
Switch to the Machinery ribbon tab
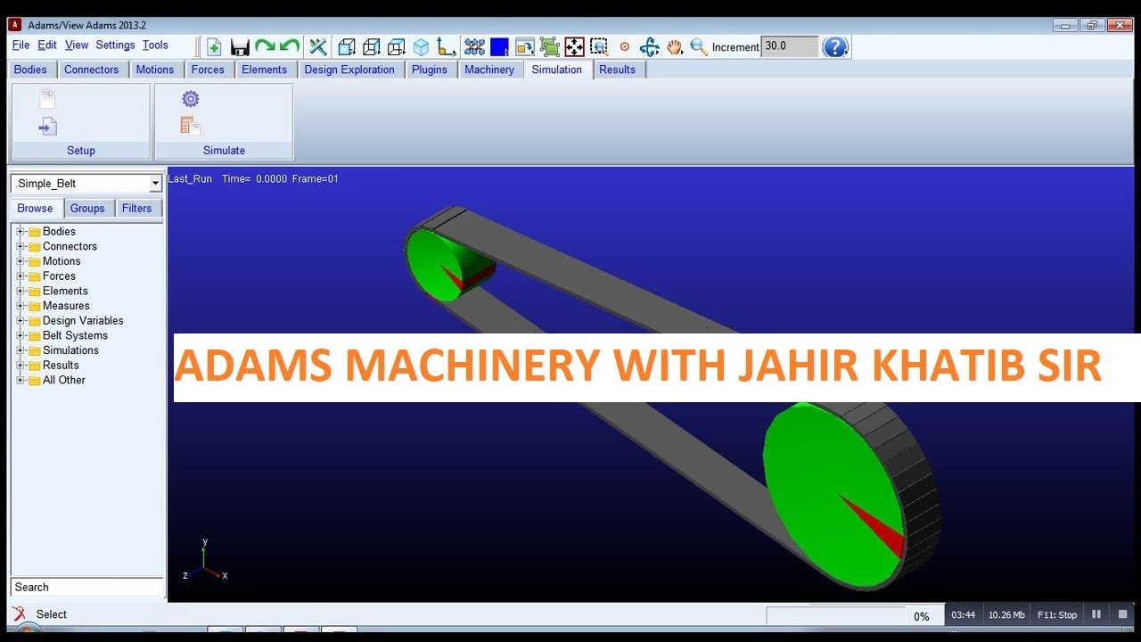click(489, 70)
